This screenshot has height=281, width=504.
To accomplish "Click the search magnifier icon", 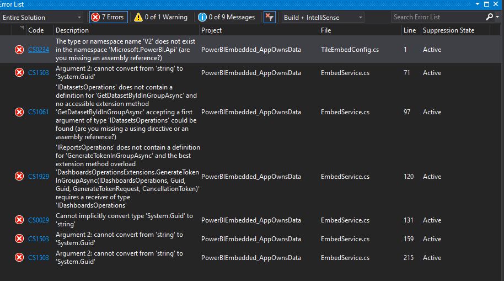I will point(489,17).
